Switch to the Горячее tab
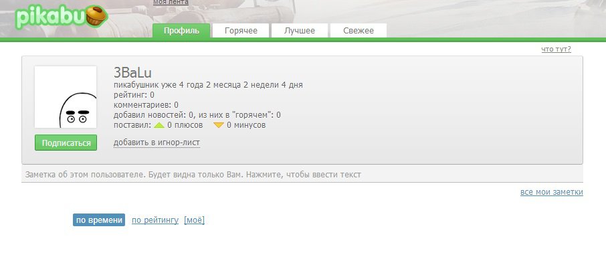Screen dimensions: 606x257 point(241,31)
